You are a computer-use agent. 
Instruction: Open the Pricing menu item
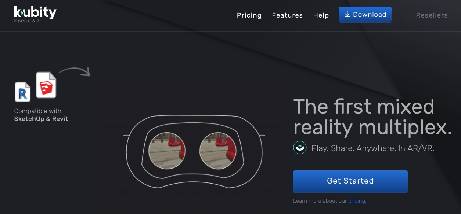(x=249, y=15)
